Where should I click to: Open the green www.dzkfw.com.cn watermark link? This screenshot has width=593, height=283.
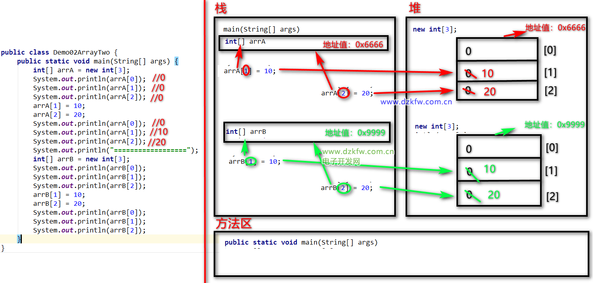pos(358,152)
